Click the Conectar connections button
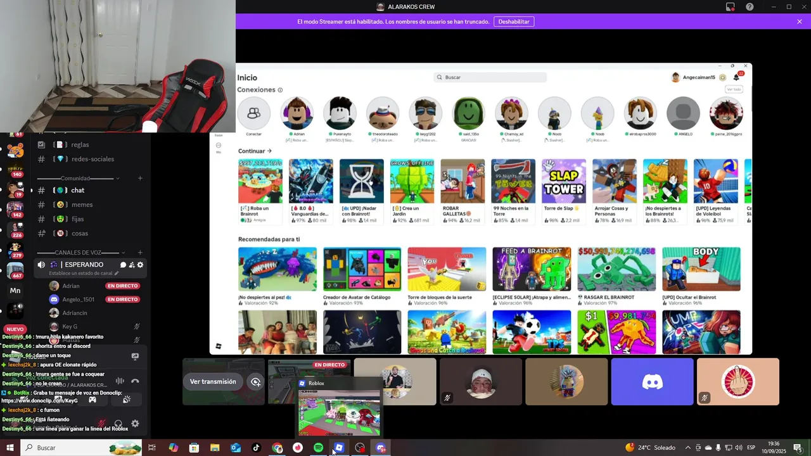Viewport: 811px width, 456px height. pyautogui.click(x=253, y=114)
